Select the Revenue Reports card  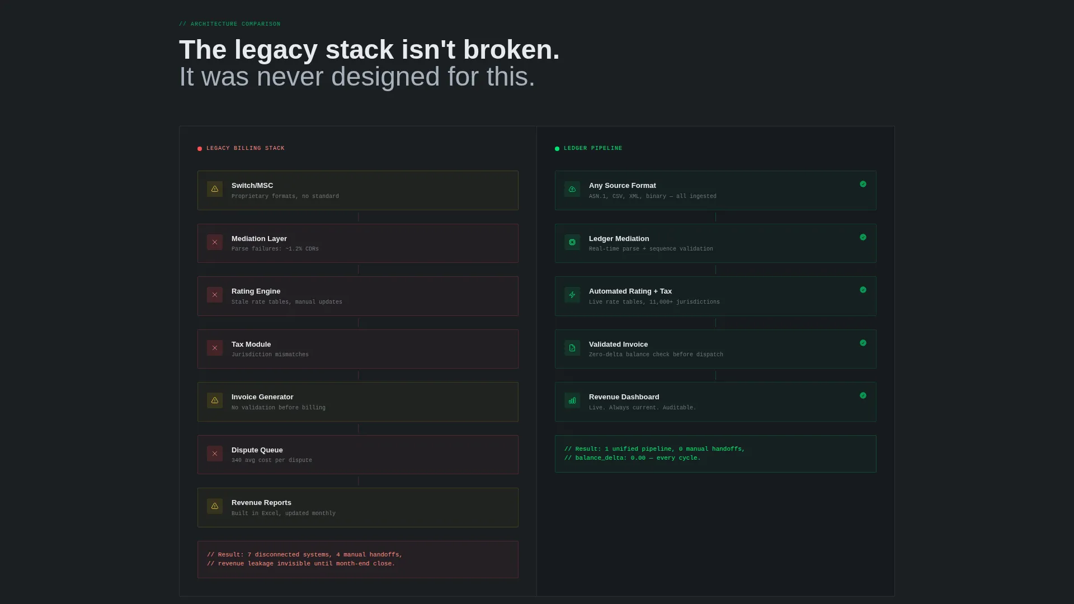click(x=358, y=507)
